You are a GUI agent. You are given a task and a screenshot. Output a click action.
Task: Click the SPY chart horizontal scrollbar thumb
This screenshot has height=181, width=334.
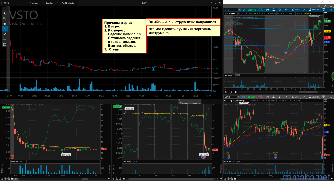point(308,92)
